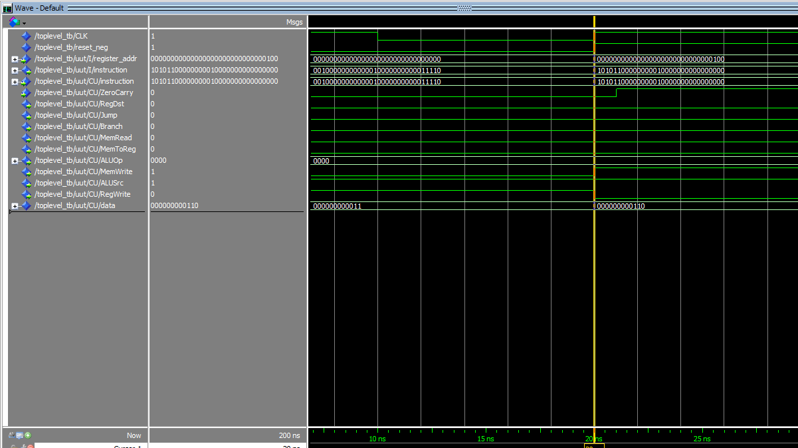Image resolution: width=798 pixels, height=448 pixels.
Task: Click the Insert Cursor green plus icon
Action: (28, 435)
